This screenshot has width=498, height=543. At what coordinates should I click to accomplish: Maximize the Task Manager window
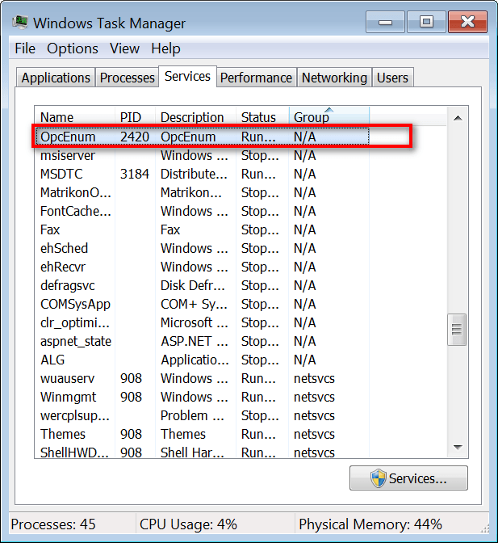tap(426, 22)
